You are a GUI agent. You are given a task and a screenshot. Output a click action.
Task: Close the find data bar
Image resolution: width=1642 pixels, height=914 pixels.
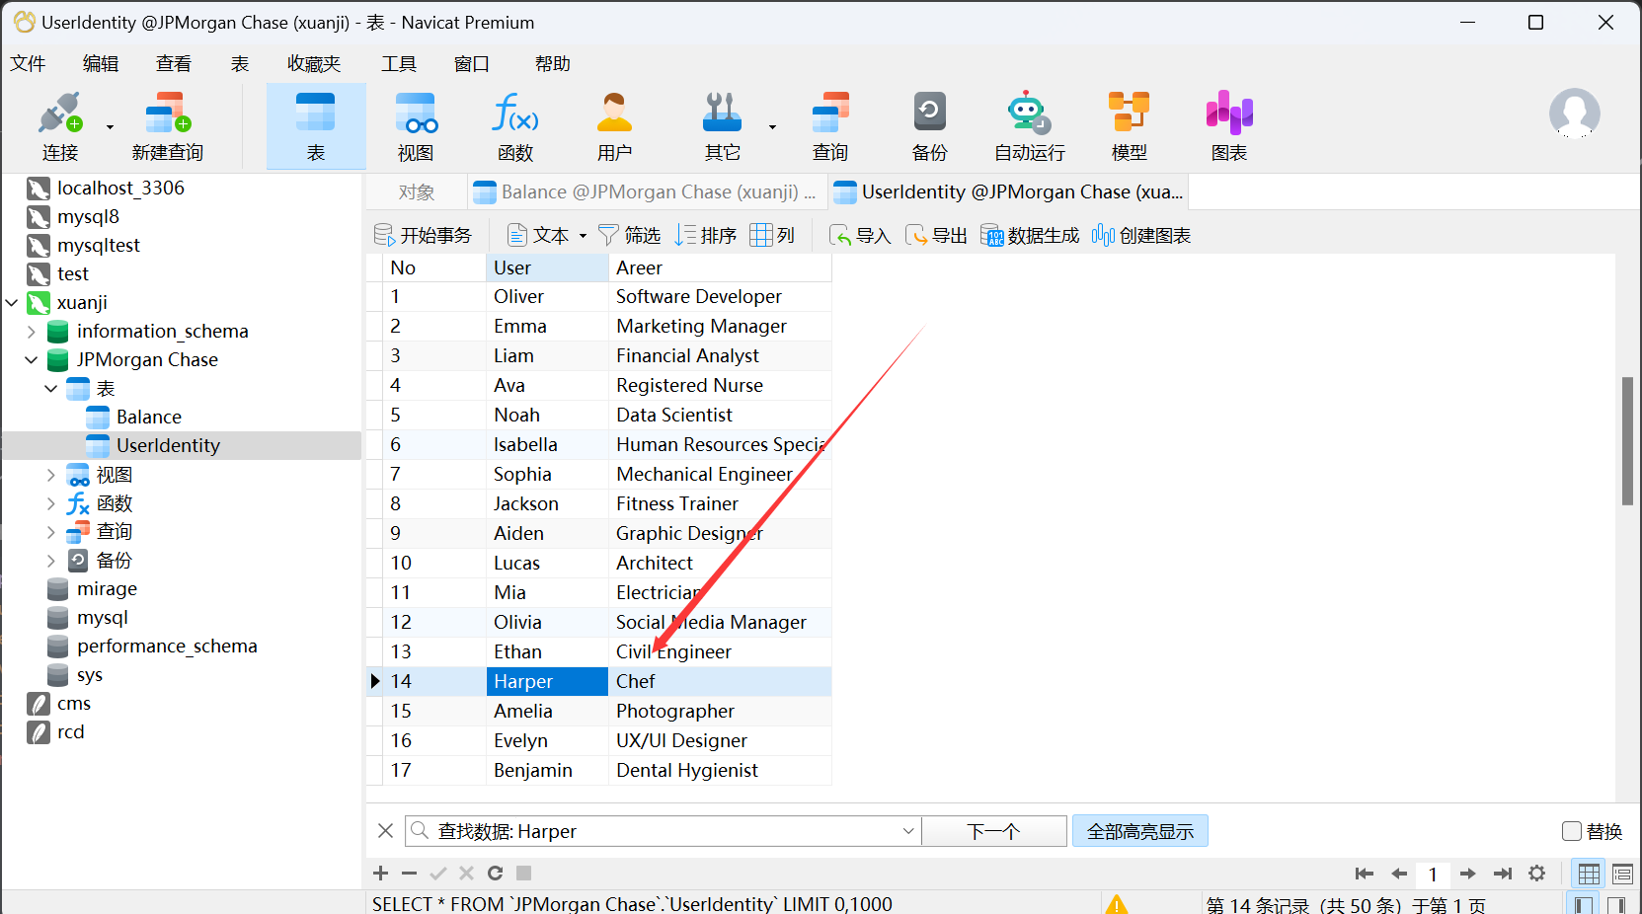(386, 831)
